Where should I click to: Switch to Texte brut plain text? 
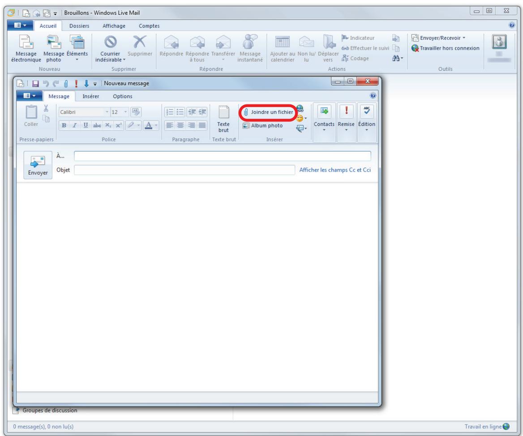[x=223, y=119]
